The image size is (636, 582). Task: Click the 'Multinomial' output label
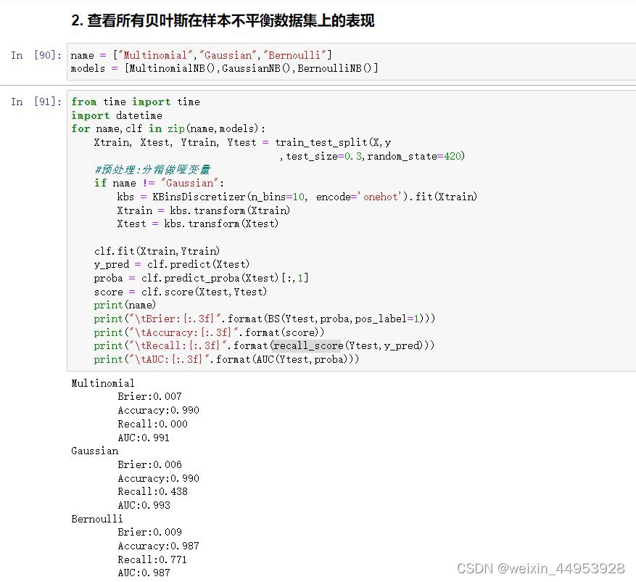[103, 383]
